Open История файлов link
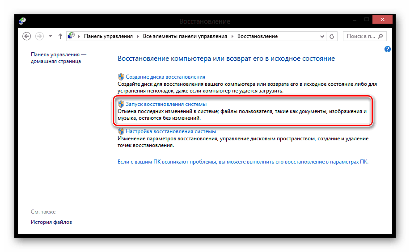Viewport: 410px width, 252px height. (x=51, y=222)
